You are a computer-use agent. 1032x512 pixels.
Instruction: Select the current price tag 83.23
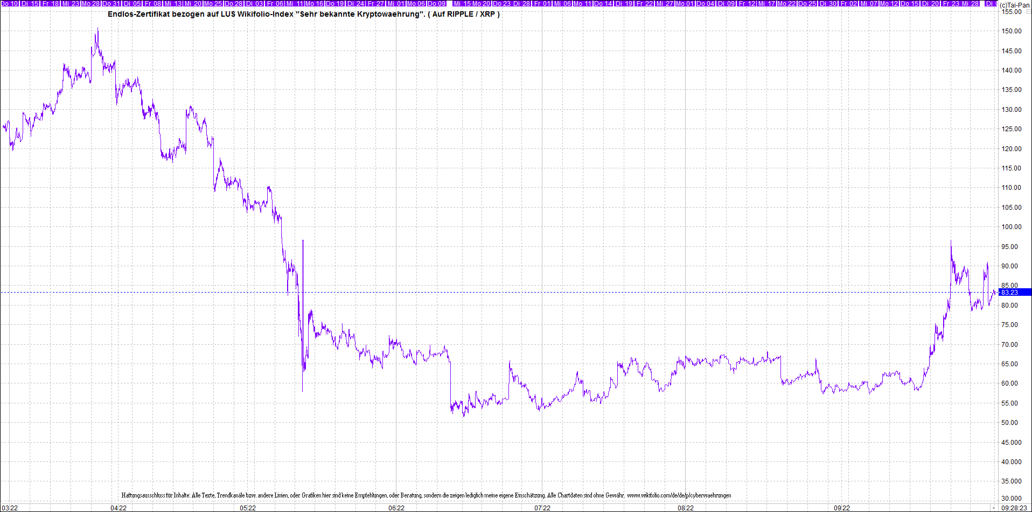(1015, 292)
